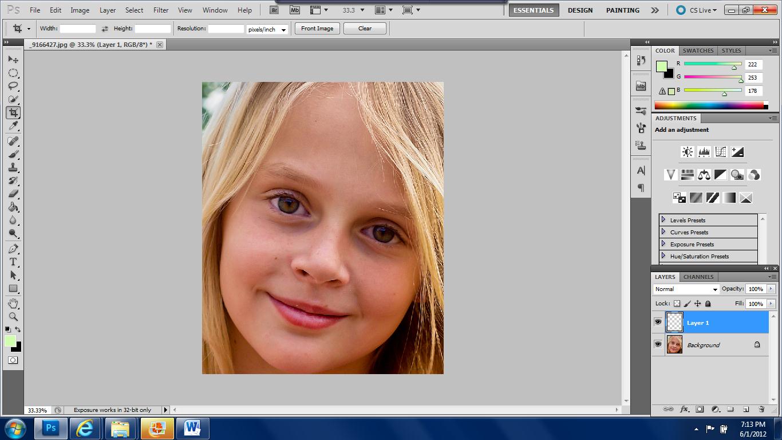Switch foreground and background colors

click(18, 329)
